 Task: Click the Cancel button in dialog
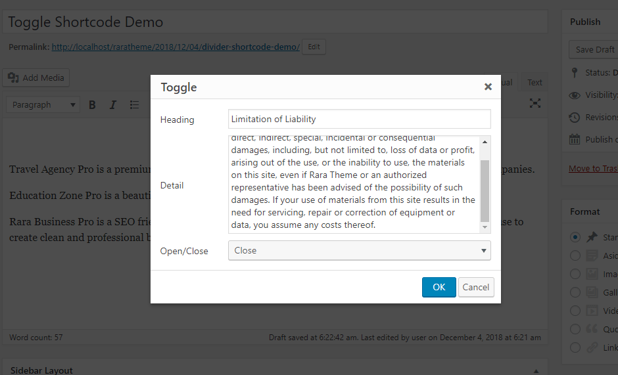(x=475, y=287)
